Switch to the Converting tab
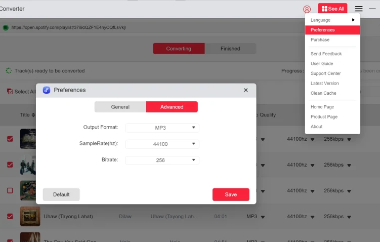The width and height of the screenshot is (380, 242). pos(179,49)
